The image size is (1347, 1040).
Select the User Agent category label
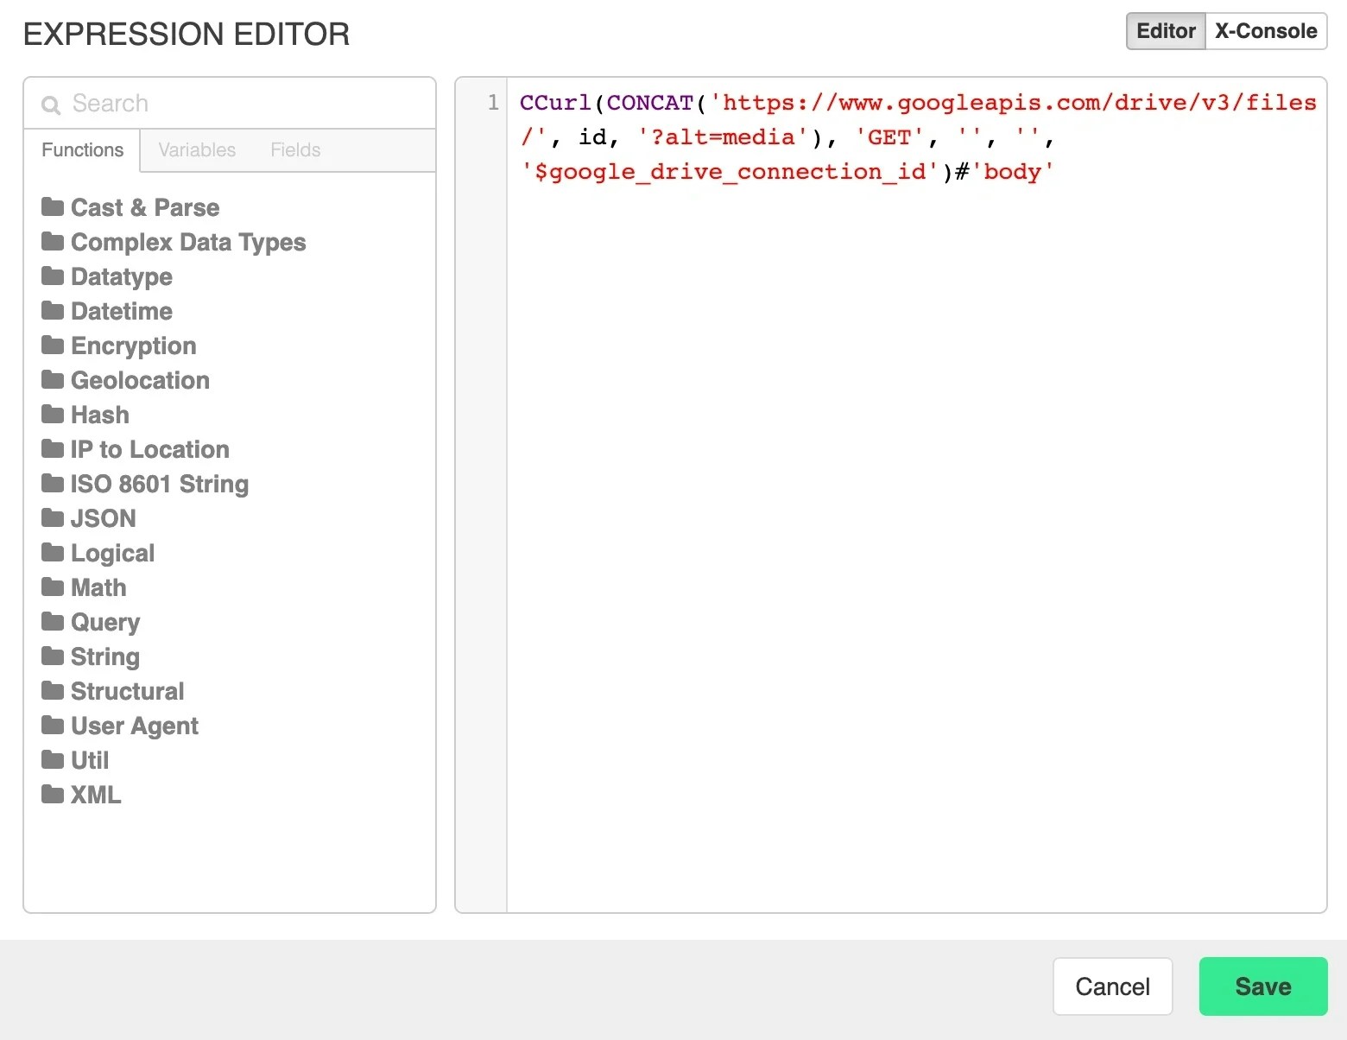[x=134, y=726]
